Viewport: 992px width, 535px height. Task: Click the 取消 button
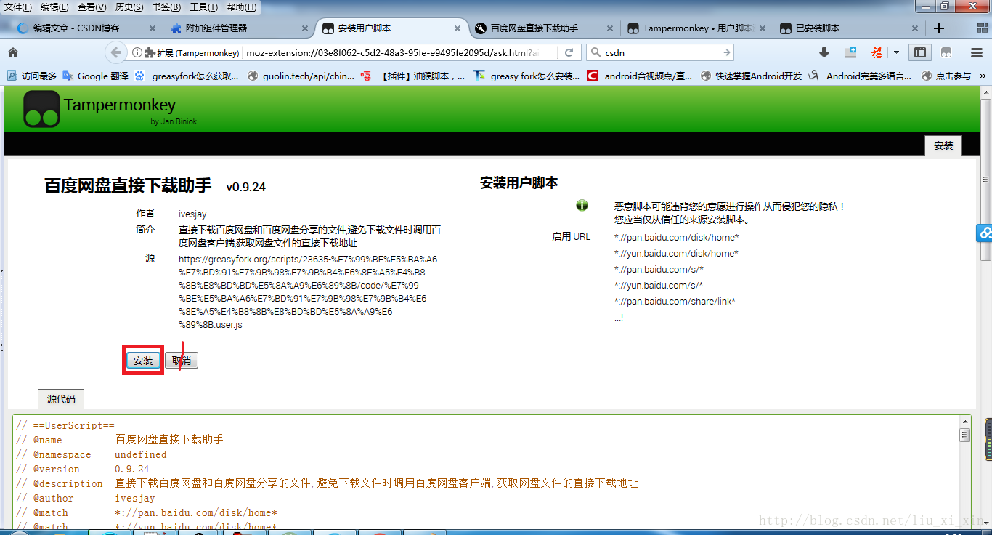182,361
